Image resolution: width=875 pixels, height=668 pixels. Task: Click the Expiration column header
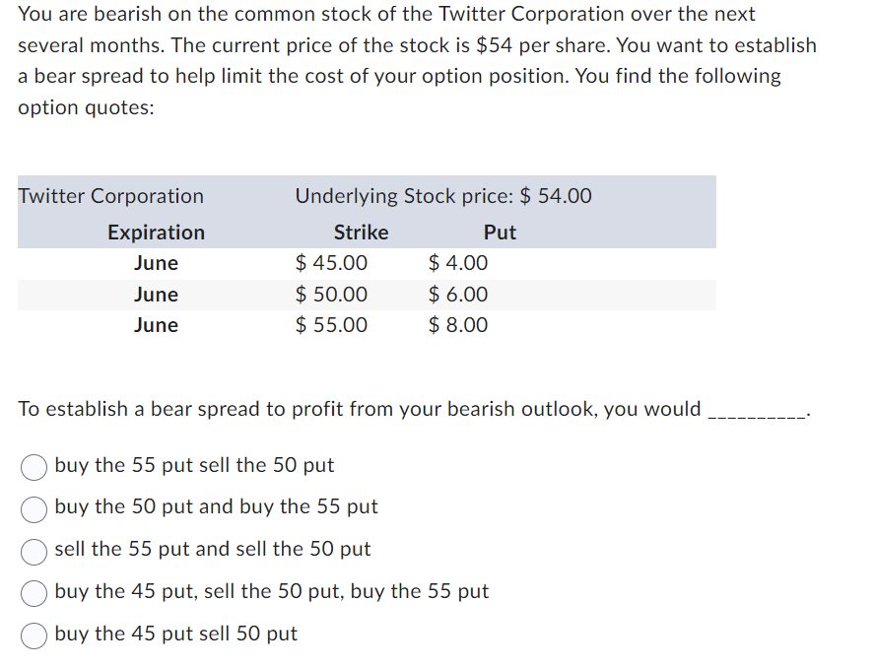tap(157, 233)
